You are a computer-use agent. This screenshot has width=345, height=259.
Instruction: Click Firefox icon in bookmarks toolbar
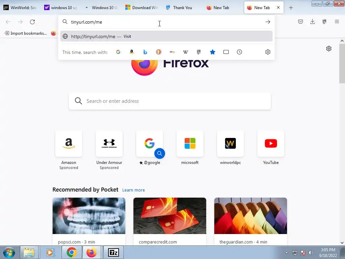[54, 33]
